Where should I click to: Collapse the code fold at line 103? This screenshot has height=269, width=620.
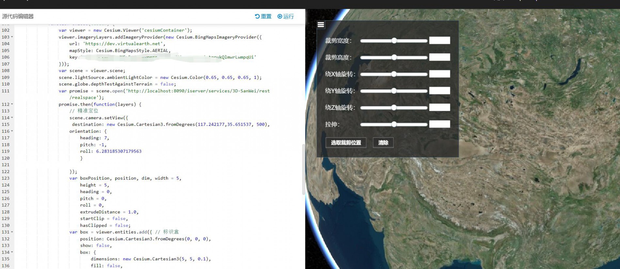coord(12,37)
